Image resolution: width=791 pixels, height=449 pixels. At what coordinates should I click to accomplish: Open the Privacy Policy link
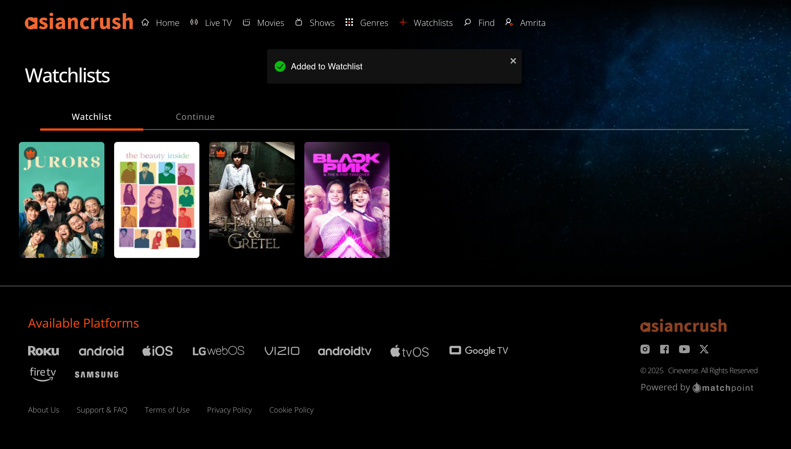(x=229, y=410)
